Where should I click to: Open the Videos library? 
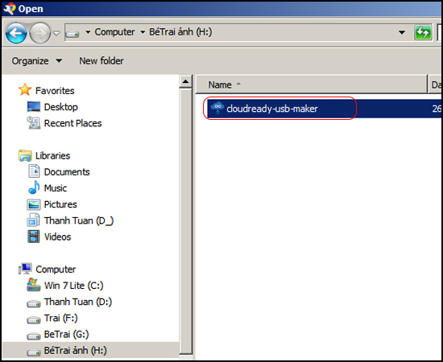coord(57,237)
